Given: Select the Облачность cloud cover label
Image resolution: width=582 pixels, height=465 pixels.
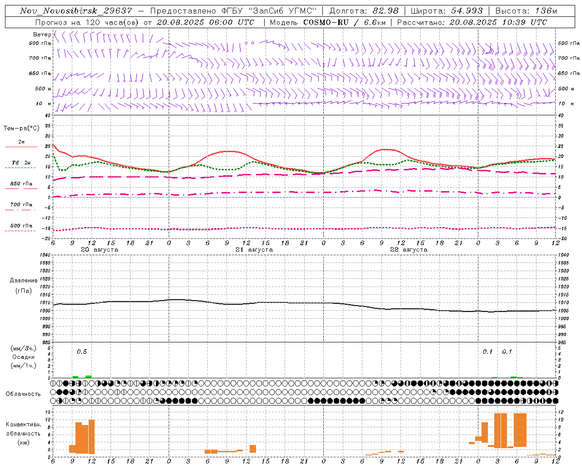Looking at the screenshot, I should (23, 394).
